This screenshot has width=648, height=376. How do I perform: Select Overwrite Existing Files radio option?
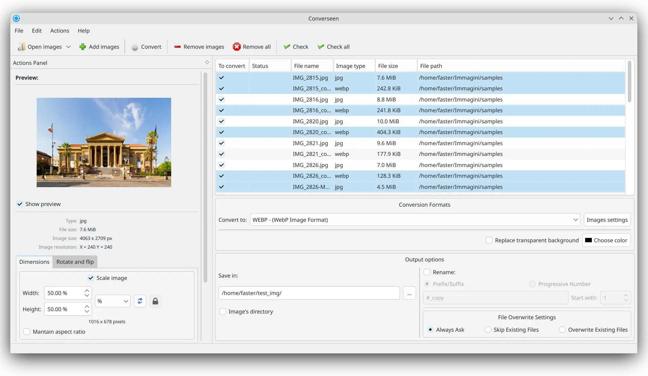pyautogui.click(x=562, y=330)
